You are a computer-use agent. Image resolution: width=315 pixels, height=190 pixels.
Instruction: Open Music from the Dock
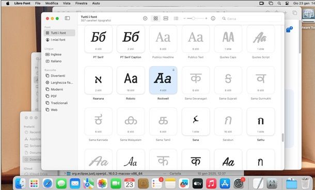(211, 183)
